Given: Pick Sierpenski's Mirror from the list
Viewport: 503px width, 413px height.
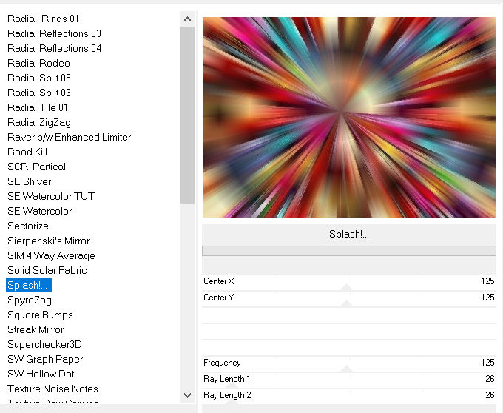Looking at the screenshot, I should point(48,241).
